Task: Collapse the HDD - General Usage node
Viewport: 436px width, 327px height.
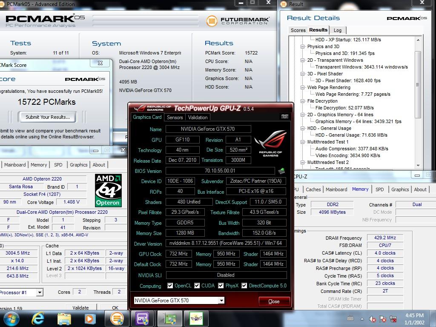Action: pos(303,128)
